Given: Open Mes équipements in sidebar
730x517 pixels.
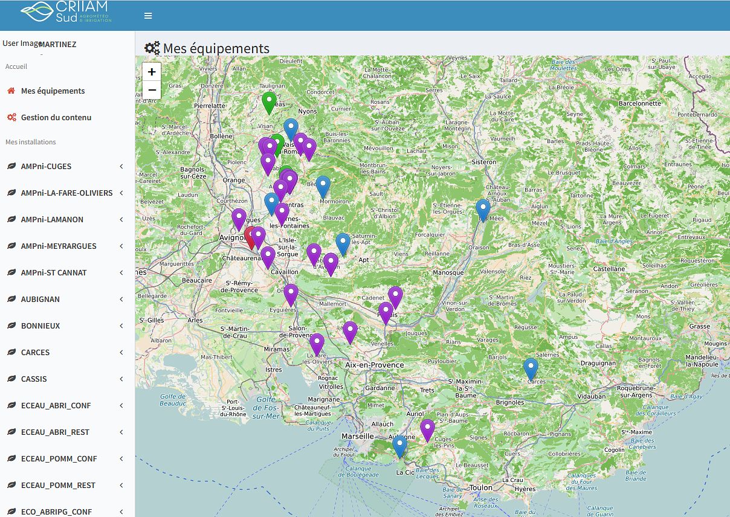Looking at the screenshot, I should pyautogui.click(x=53, y=91).
